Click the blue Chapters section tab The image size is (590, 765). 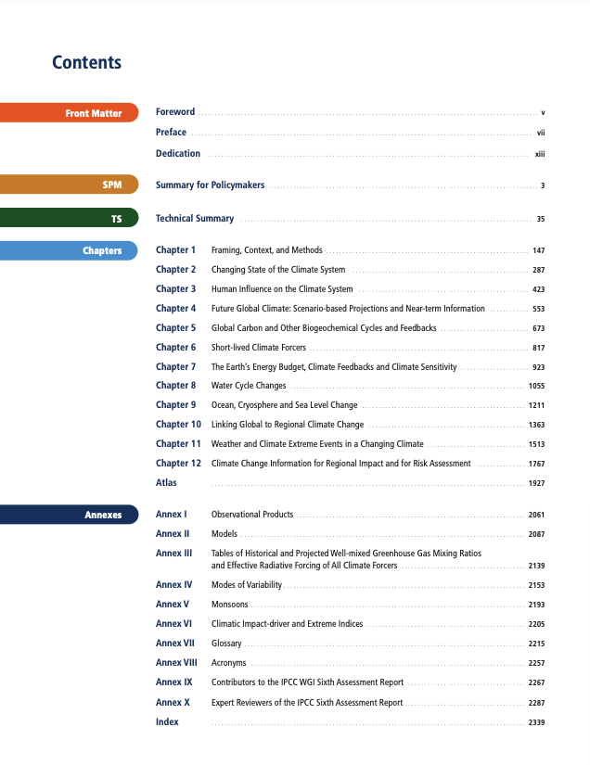pyautogui.click(x=70, y=250)
